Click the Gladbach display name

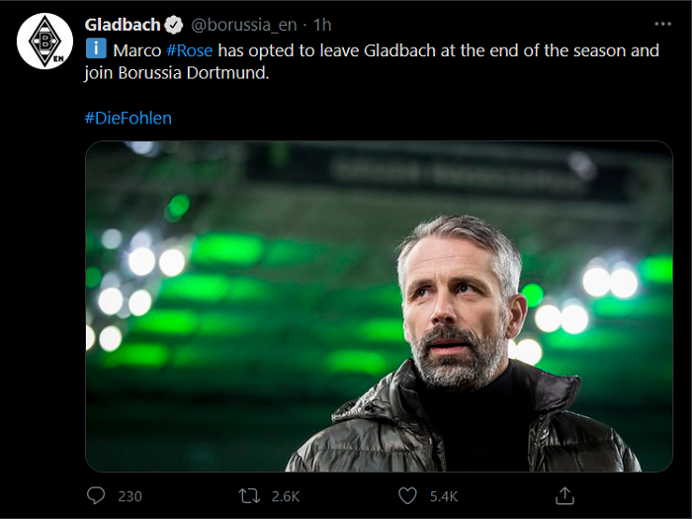[122, 25]
